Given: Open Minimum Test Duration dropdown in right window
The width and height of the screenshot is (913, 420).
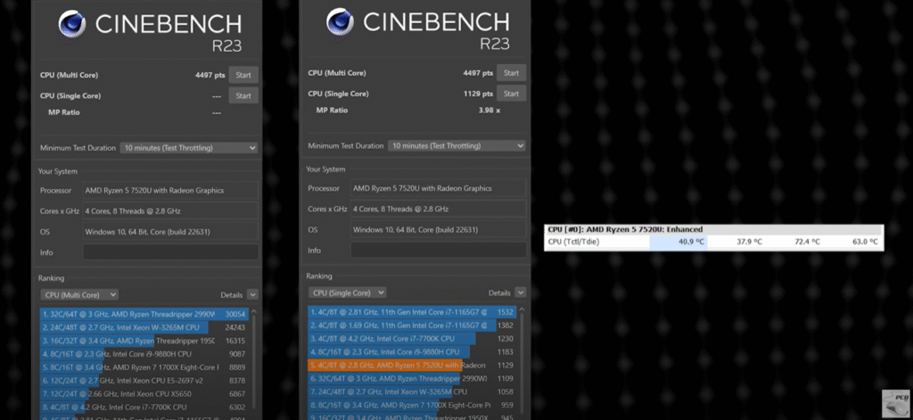Looking at the screenshot, I should tap(456, 145).
